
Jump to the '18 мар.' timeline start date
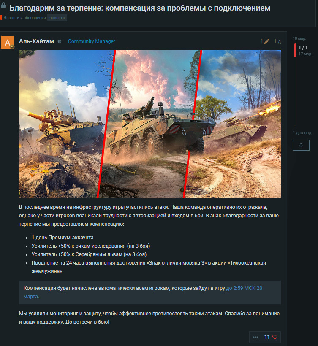pos(299,38)
